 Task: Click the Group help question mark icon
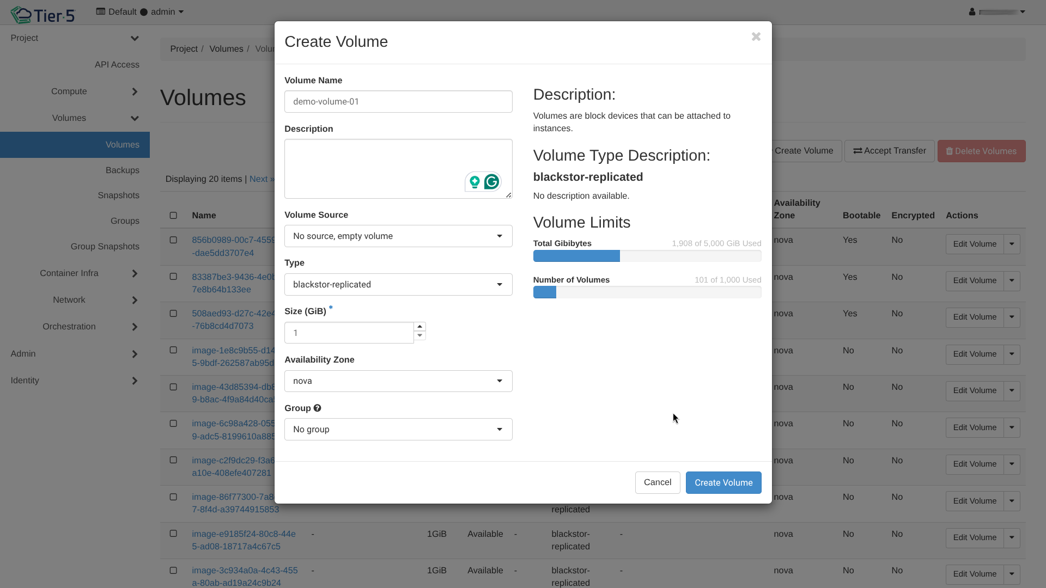(x=317, y=408)
